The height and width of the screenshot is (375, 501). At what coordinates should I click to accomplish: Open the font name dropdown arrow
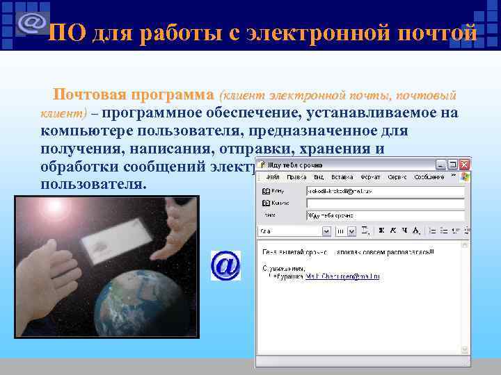[326, 231]
